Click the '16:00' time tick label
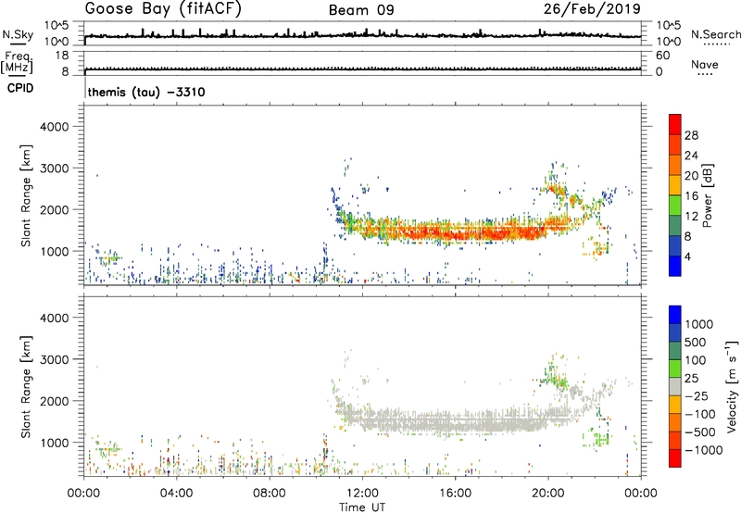 coord(455,494)
